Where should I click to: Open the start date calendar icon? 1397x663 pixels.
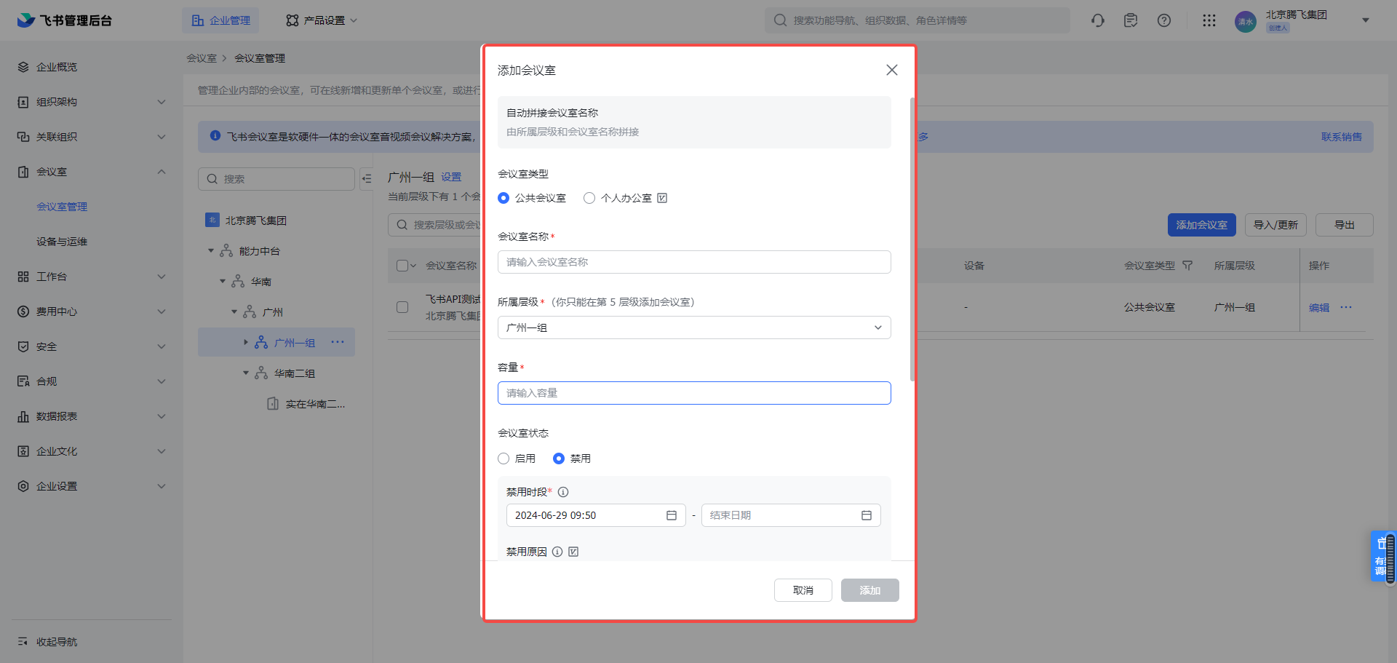671,515
